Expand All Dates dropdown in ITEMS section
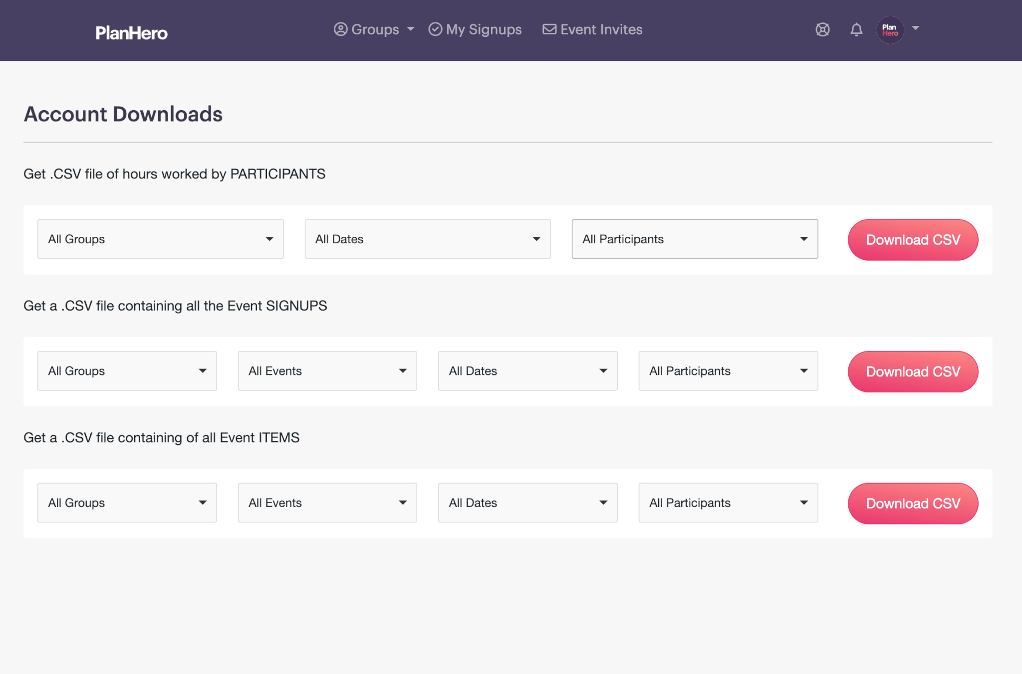The image size is (1022, 674). tap(527, 503)
